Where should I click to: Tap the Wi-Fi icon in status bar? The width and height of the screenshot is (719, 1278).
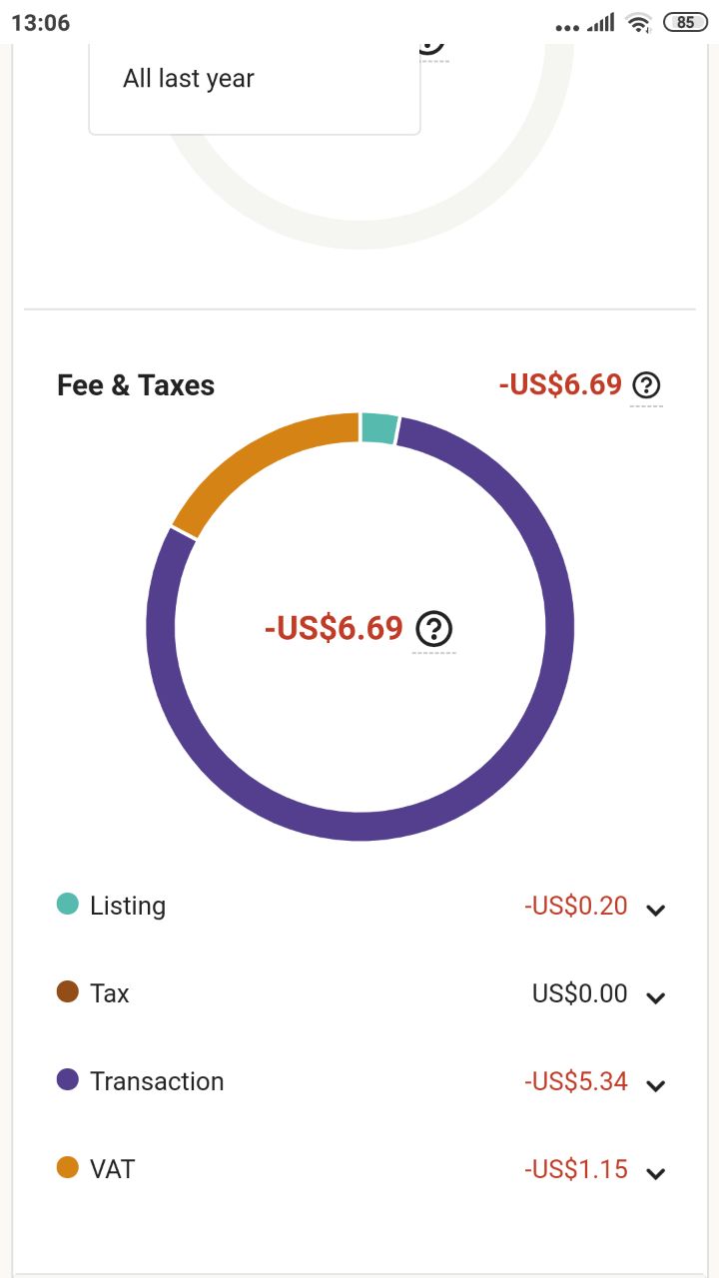[x=637, y=23]
